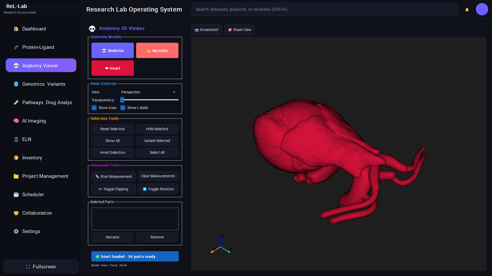Open notifications via the bell icon
This screenshot has width=492, height=276.
(467, 9)
